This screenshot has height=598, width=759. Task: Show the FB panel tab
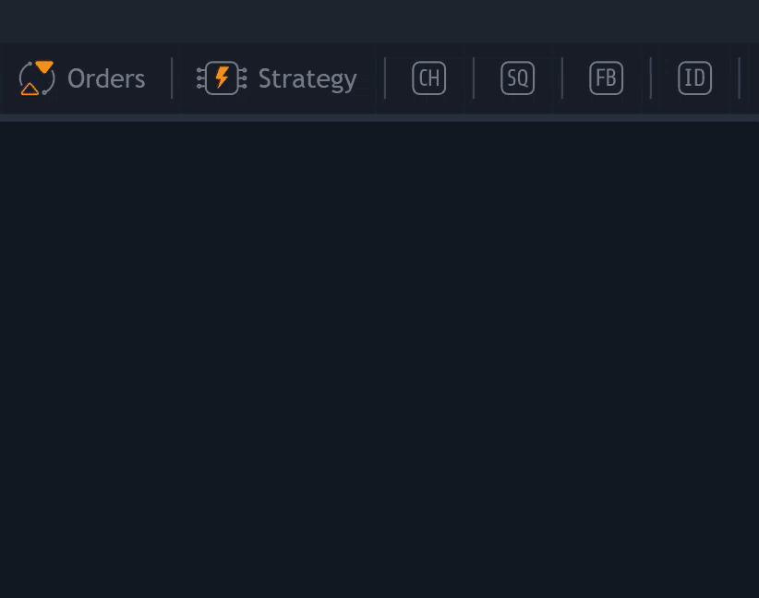pyautogui.click(x=606, y=78)
